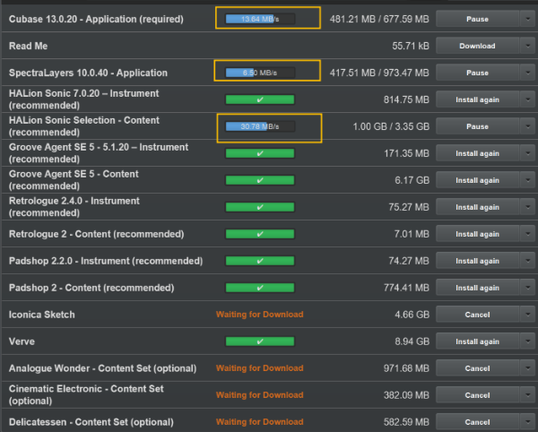538x432 pixels.
Task: Click completed checkmark bar for HALion Sonic 7.0.20
Action: 260,99
